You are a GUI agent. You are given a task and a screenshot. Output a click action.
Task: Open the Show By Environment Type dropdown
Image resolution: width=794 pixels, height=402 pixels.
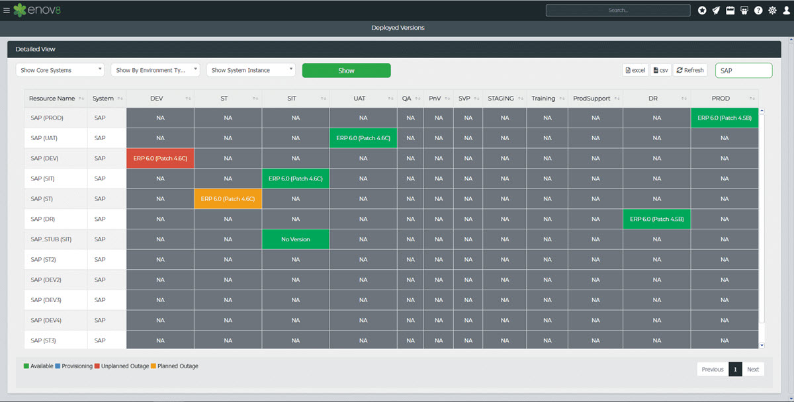coord(156,70)
